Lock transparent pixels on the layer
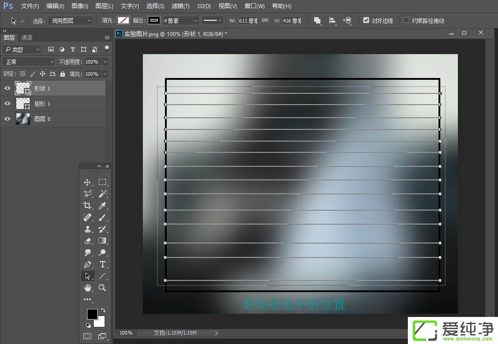The height and width of the screenshot is (344, 498). click(23, 73)
